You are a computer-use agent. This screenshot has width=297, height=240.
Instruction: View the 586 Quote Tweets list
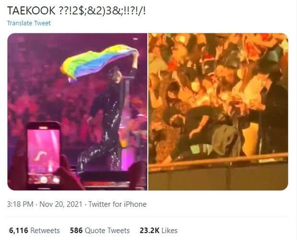pos(100,230)
